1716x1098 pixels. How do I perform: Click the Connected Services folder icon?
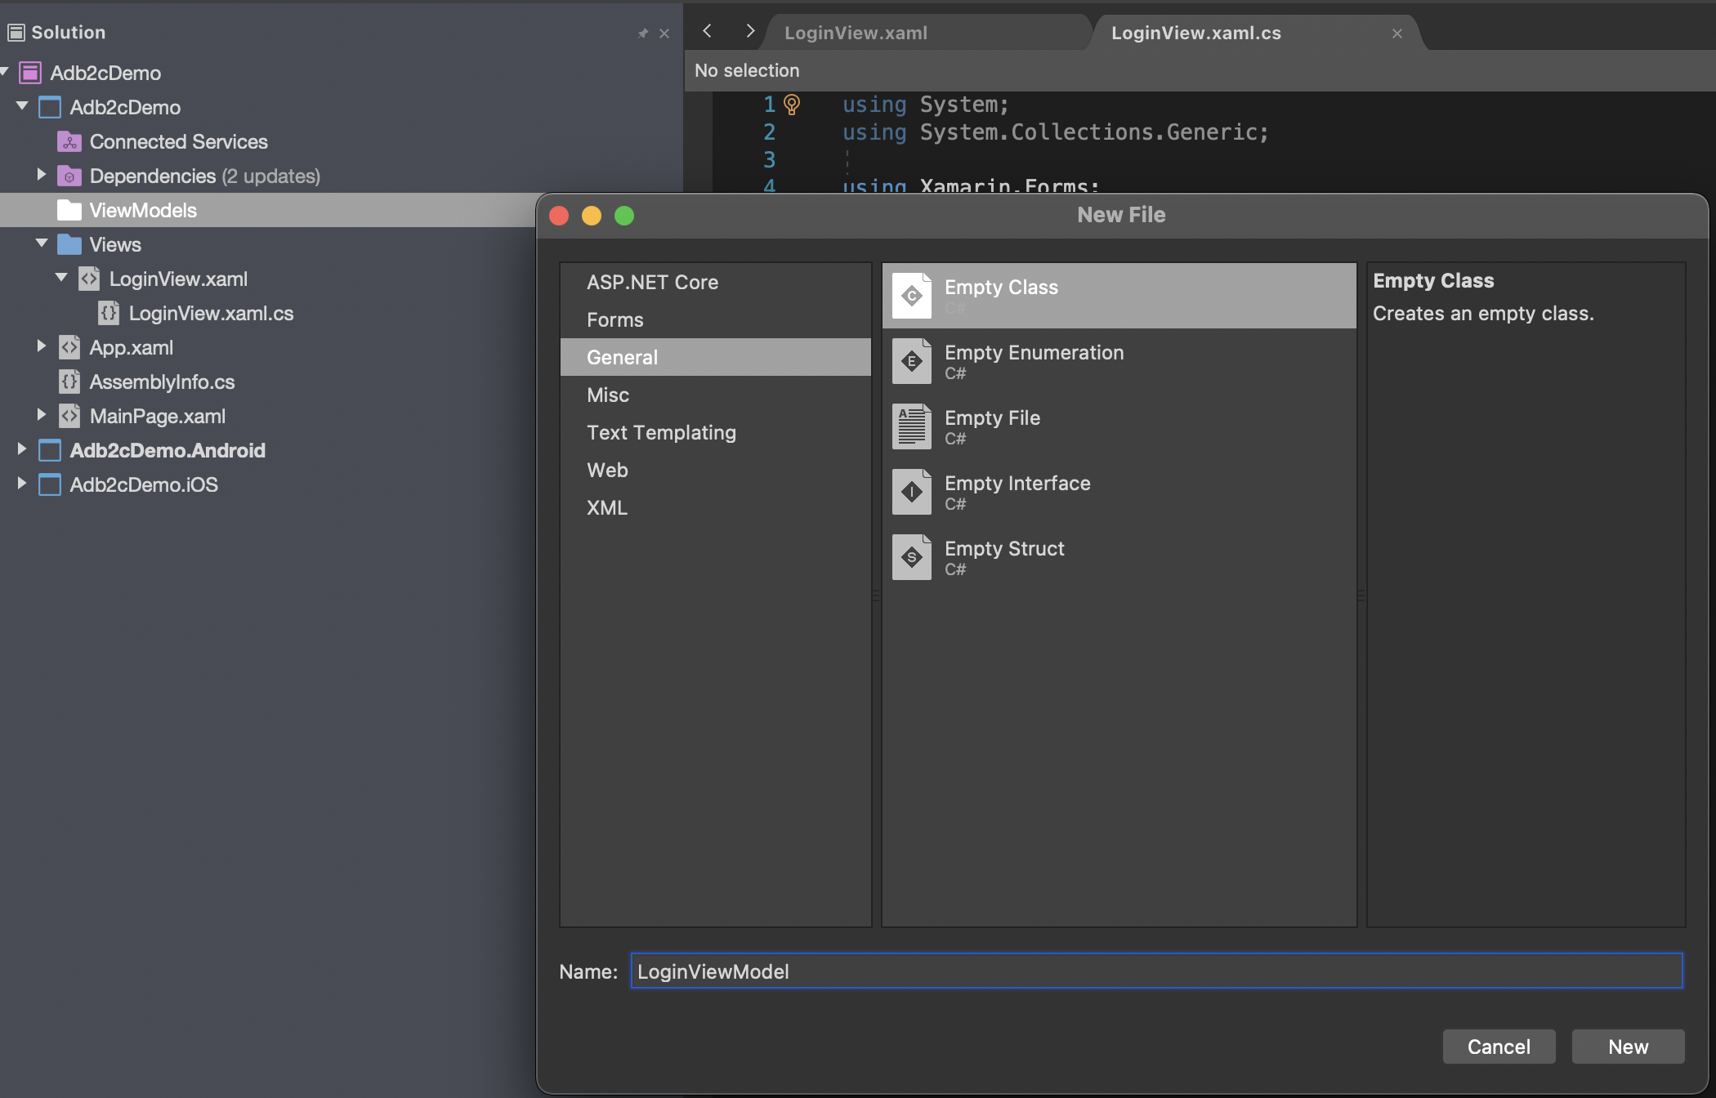pyautogui.click(x=69, y=142)
